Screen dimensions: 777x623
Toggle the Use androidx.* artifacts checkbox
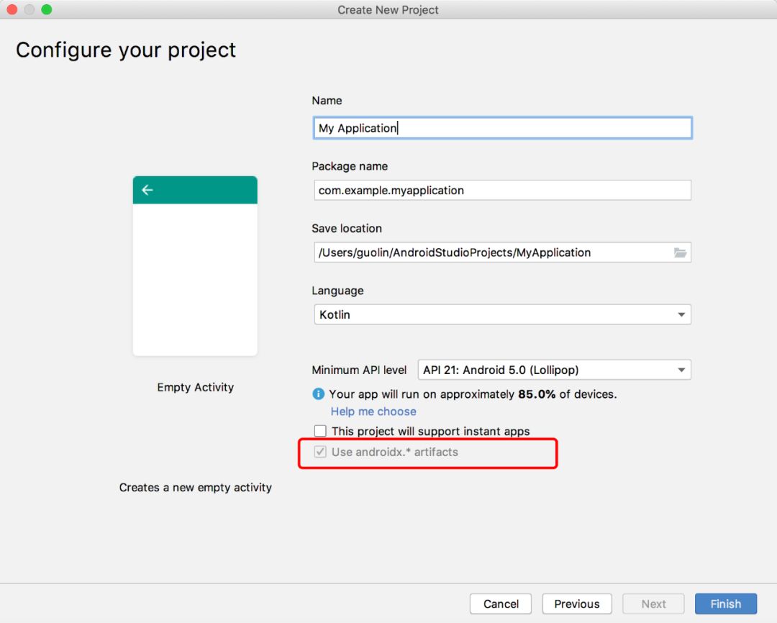pos(320,452)
